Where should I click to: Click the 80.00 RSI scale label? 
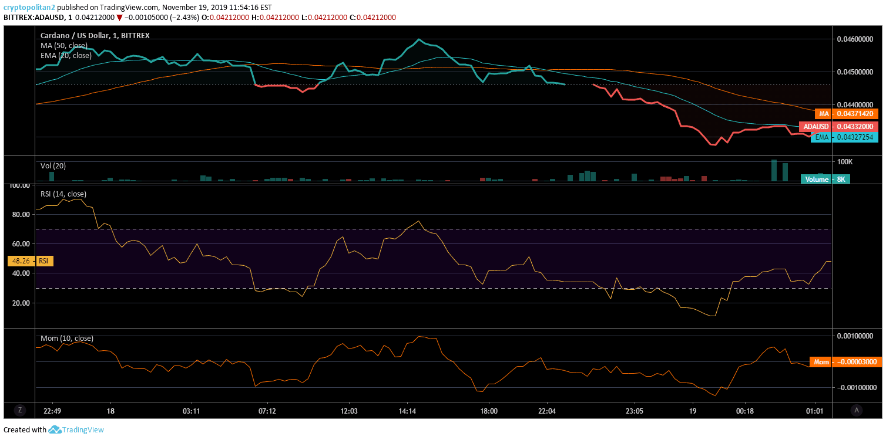pos(21,215)
